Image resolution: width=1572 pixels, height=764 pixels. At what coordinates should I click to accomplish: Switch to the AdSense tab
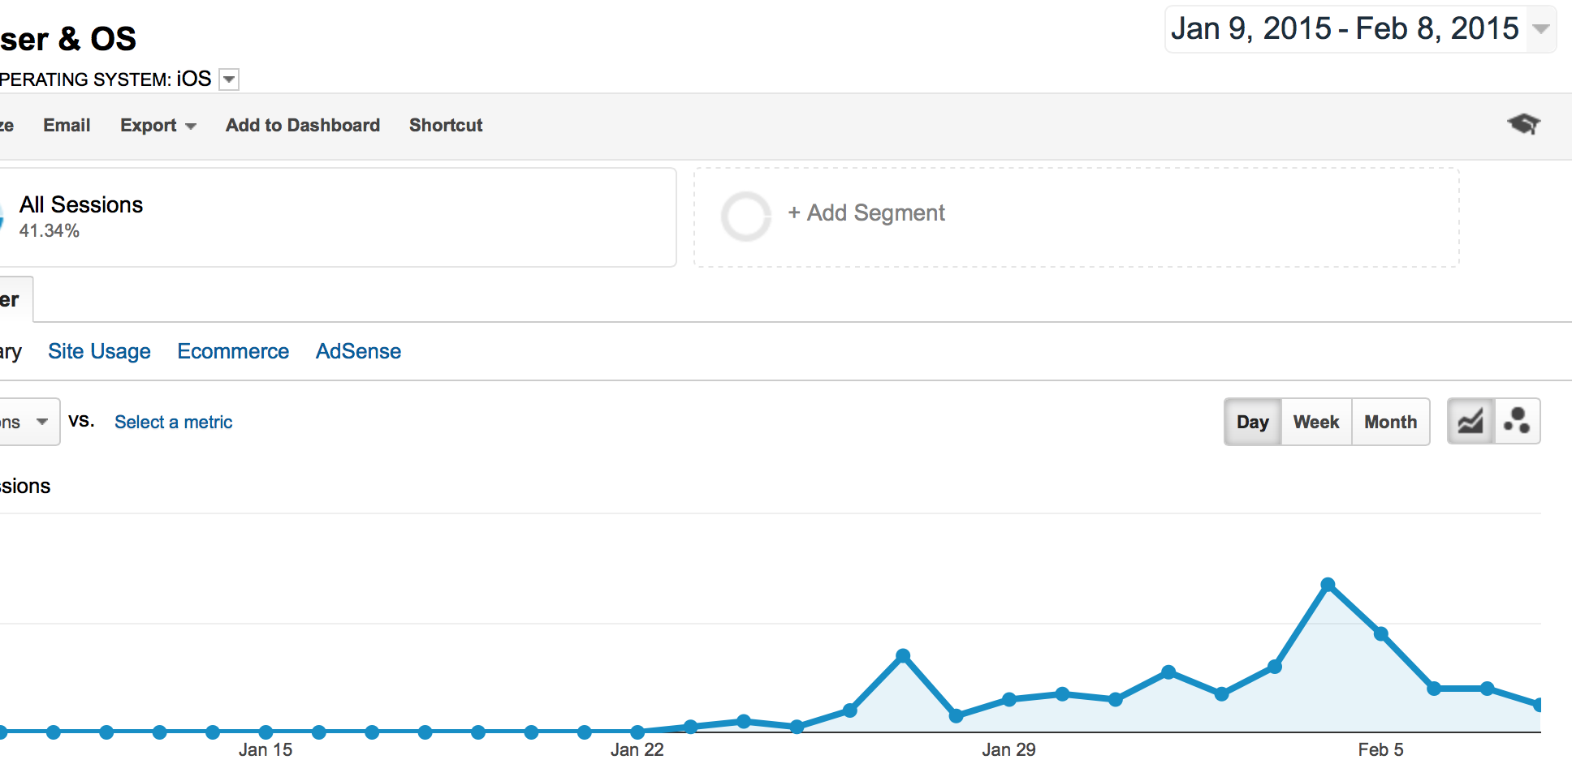click(358, 351)
